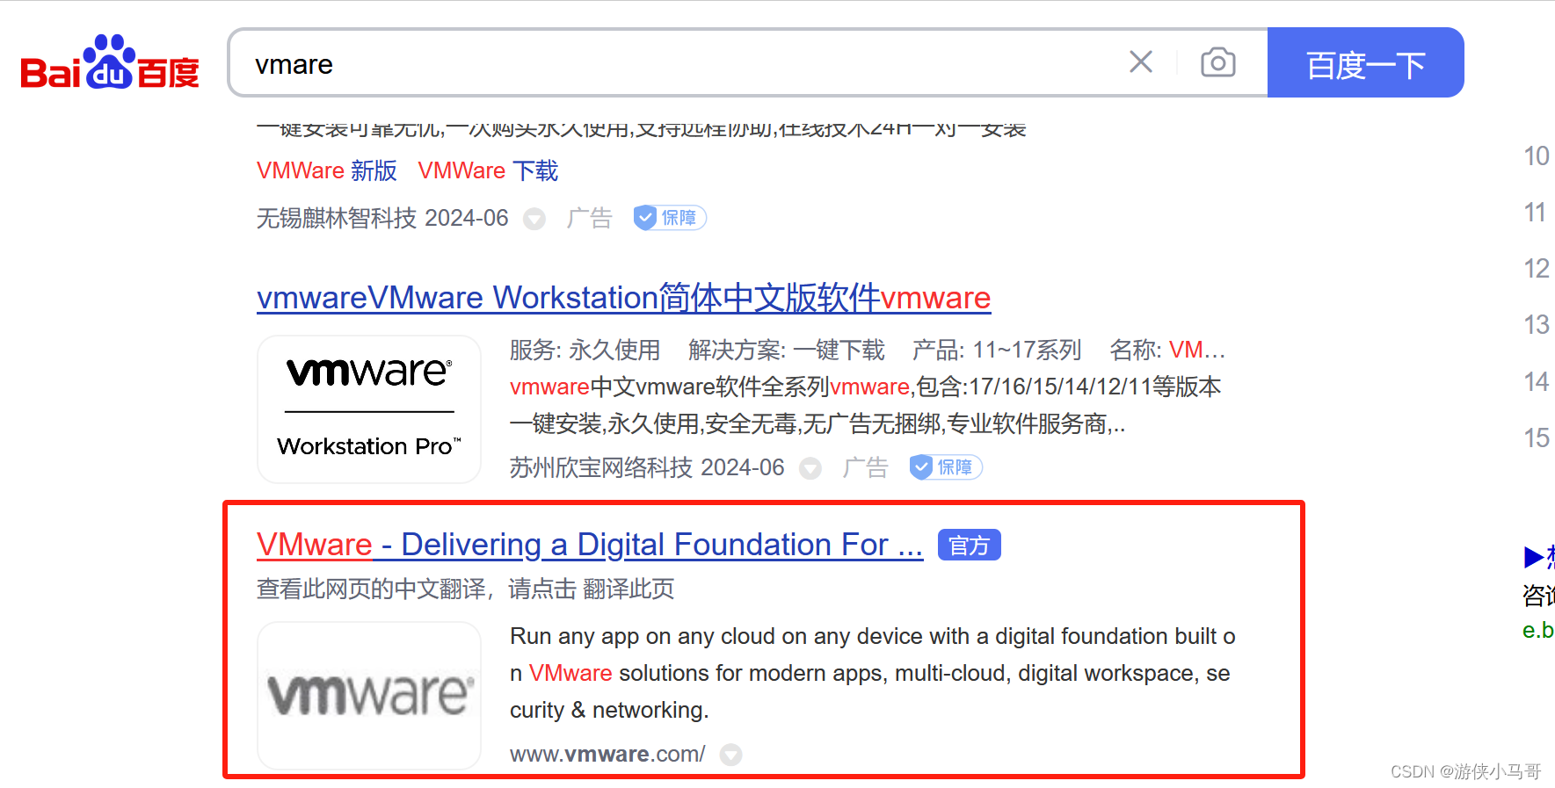Viewport: 1555px width, 788px height.
Task: Click 保障 badge beside 无锡麒林智科技 ad
Action: 670,218
